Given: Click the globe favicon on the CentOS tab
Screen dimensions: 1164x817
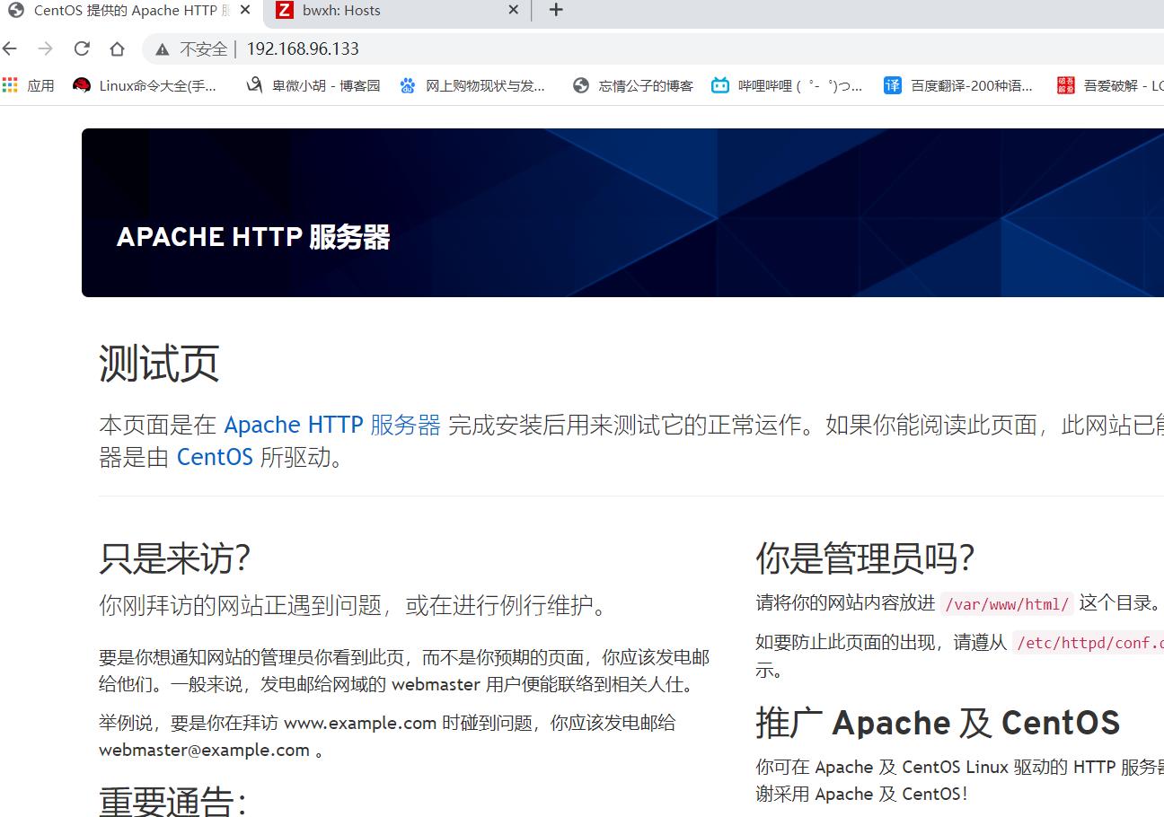Looking at the screenshot, I should tap(15, 10).
